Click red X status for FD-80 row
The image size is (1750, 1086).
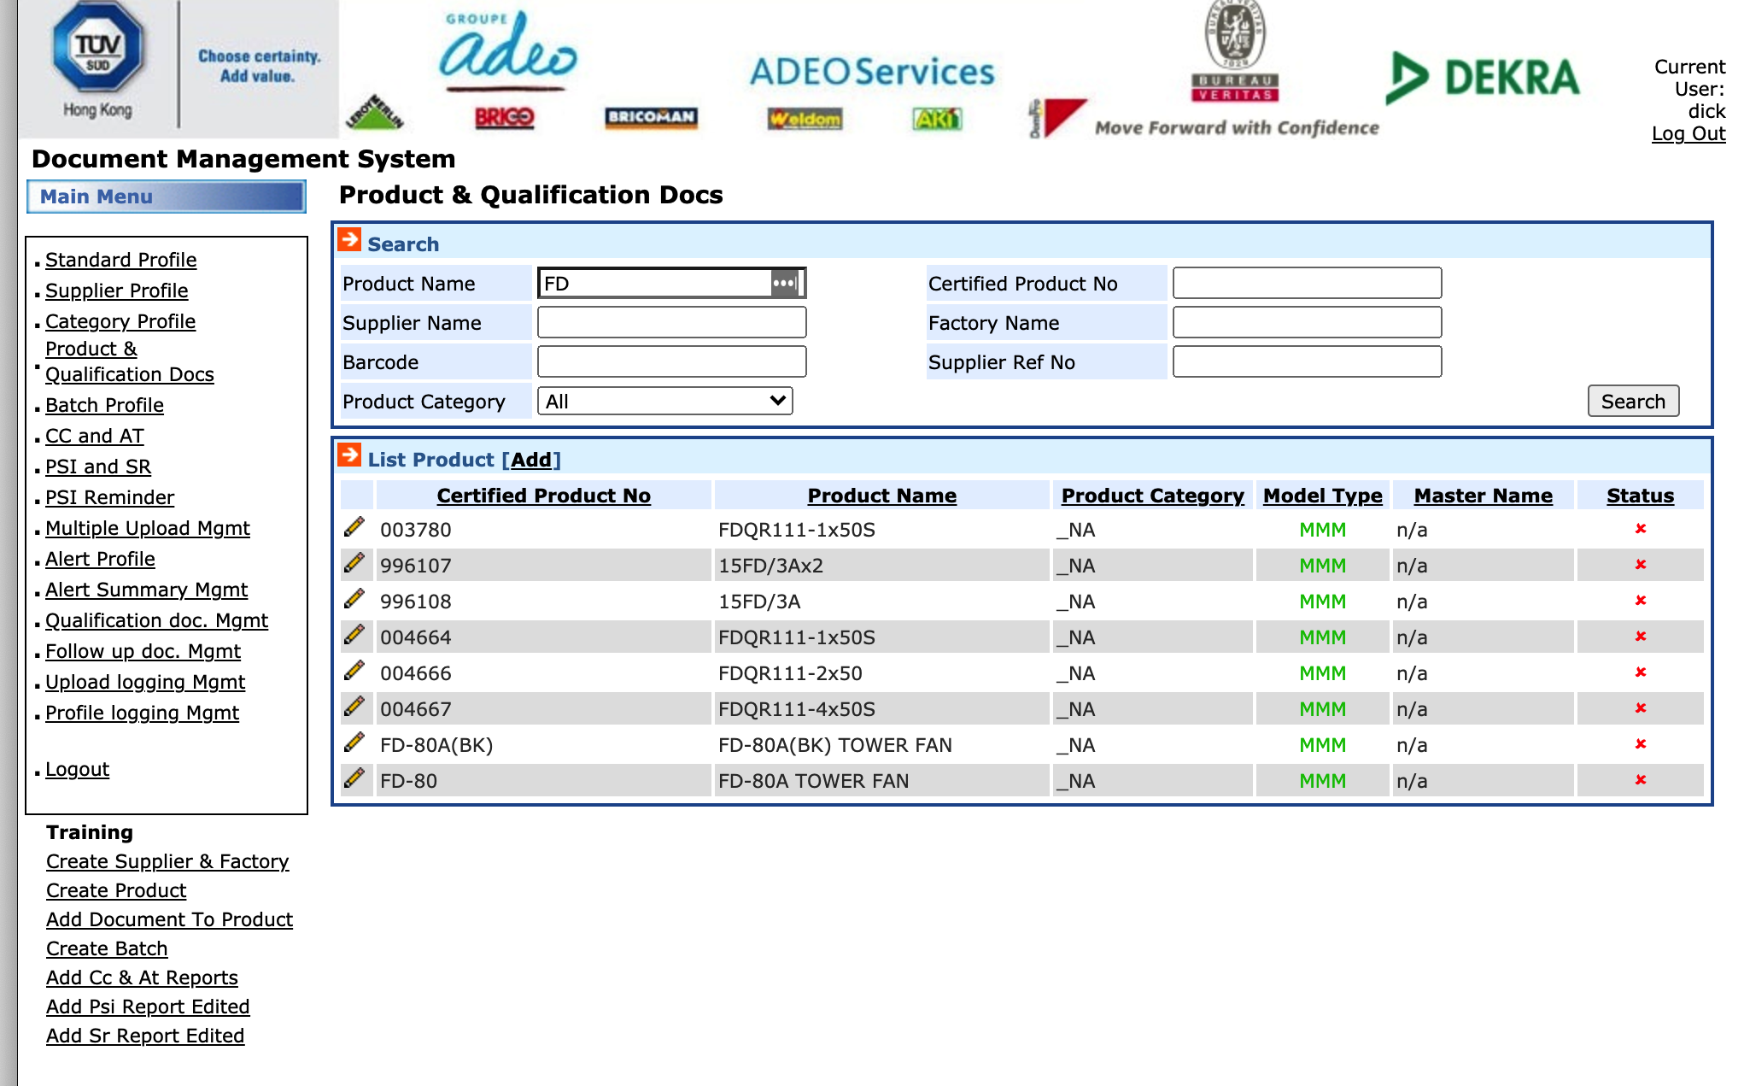(x=1640, y=780)
